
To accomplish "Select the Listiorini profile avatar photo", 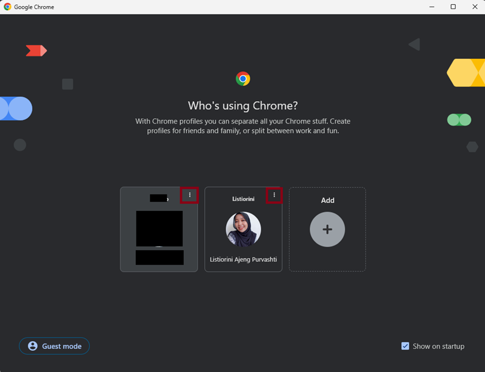I will pyautogui.click(x=243, y=230).
